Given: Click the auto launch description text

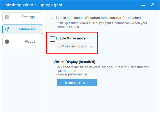Looking at the screenshot, I should pos(102,25).
